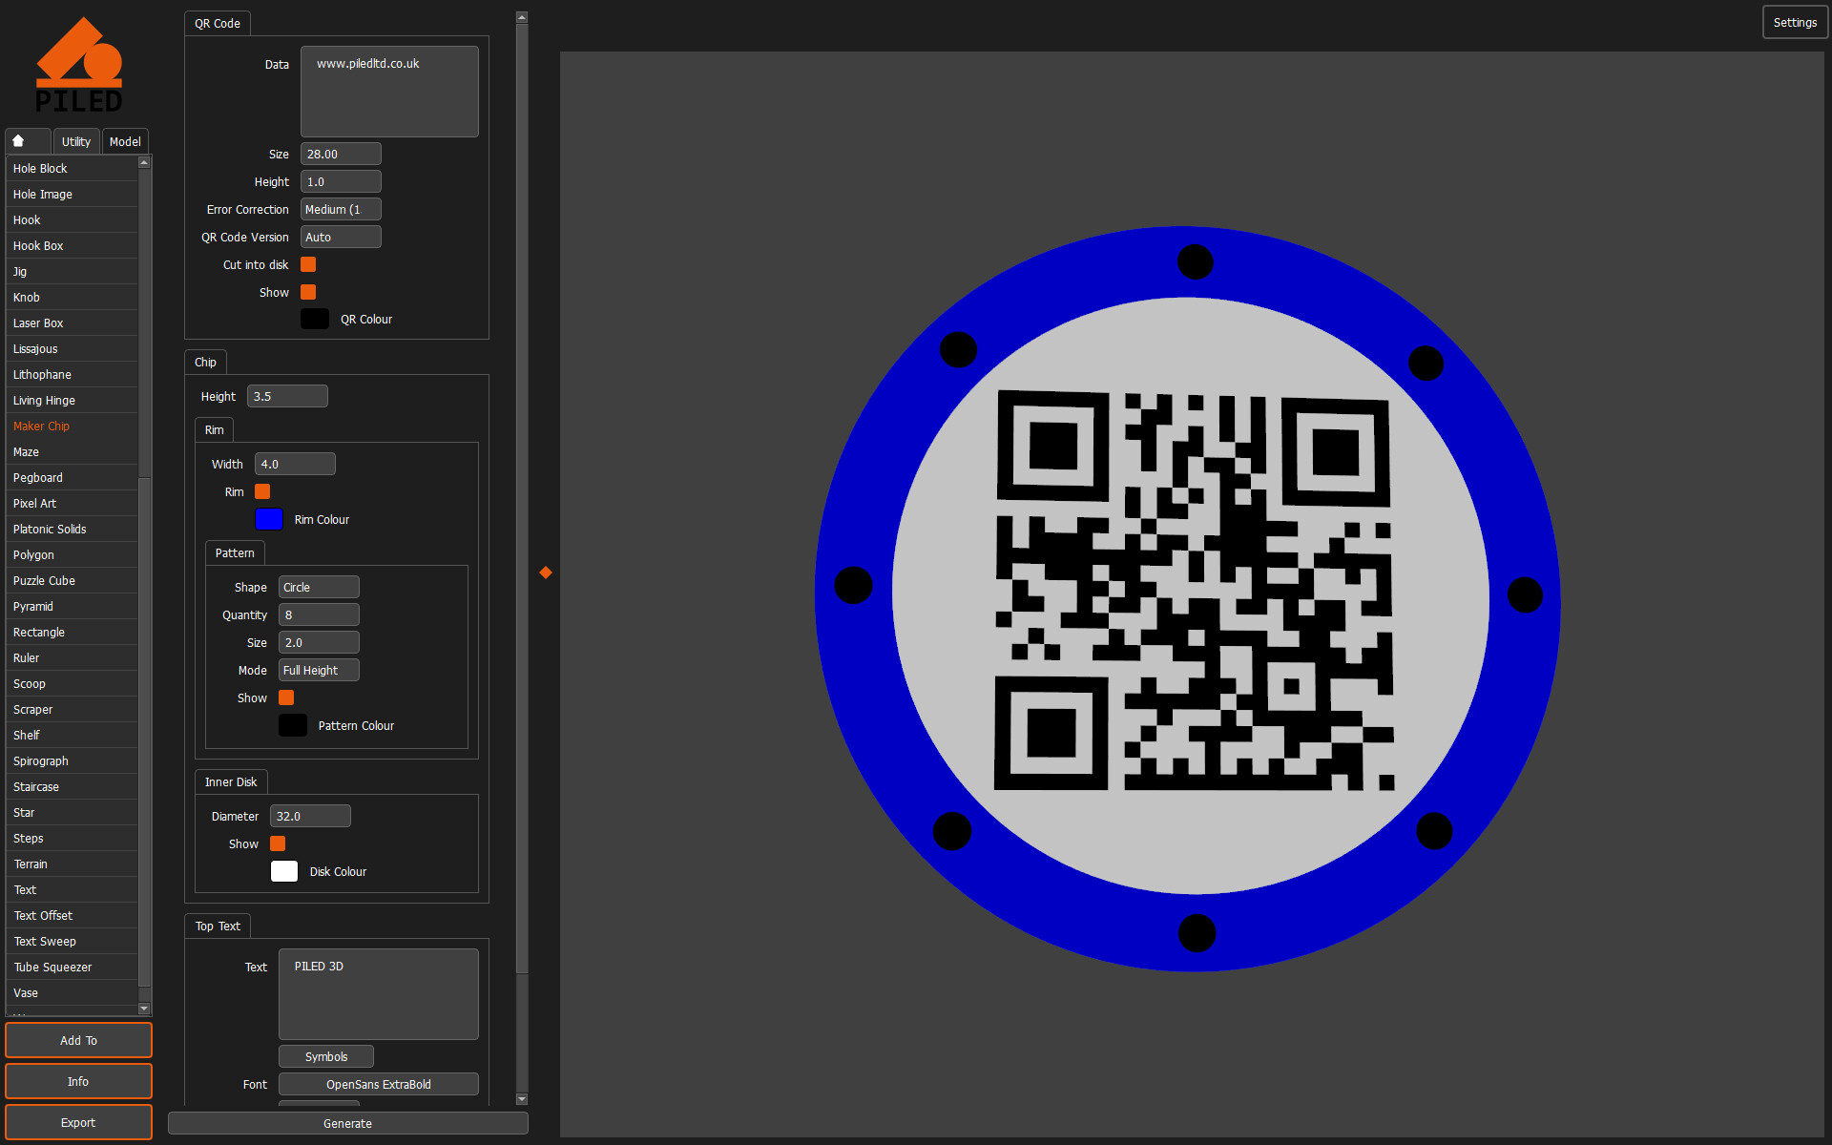
Task: Click list scrollbar down arrow
Action: [x=144, y=1009]
